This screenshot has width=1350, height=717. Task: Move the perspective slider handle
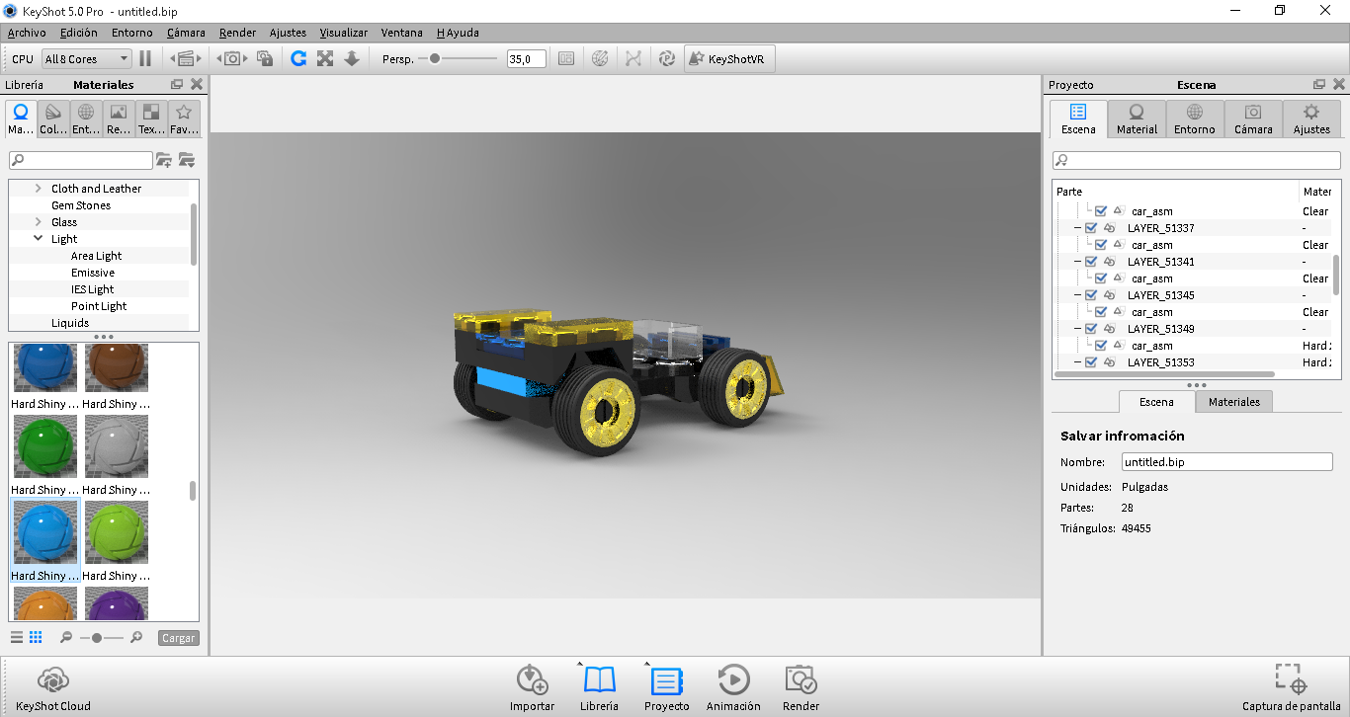tap(435, 59)
